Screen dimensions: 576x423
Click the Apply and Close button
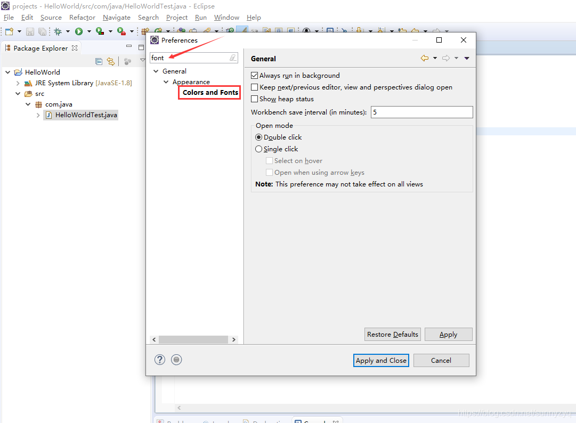click(382, 361)
